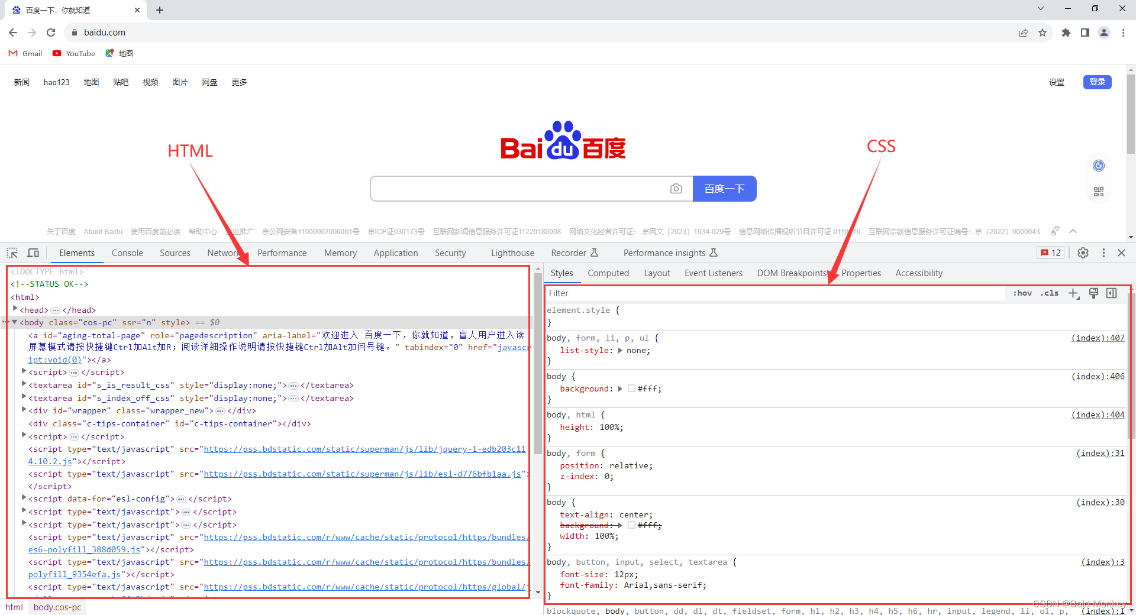Click the 12 issues error badge
1136x615 pixels.
coord(1051,253)
